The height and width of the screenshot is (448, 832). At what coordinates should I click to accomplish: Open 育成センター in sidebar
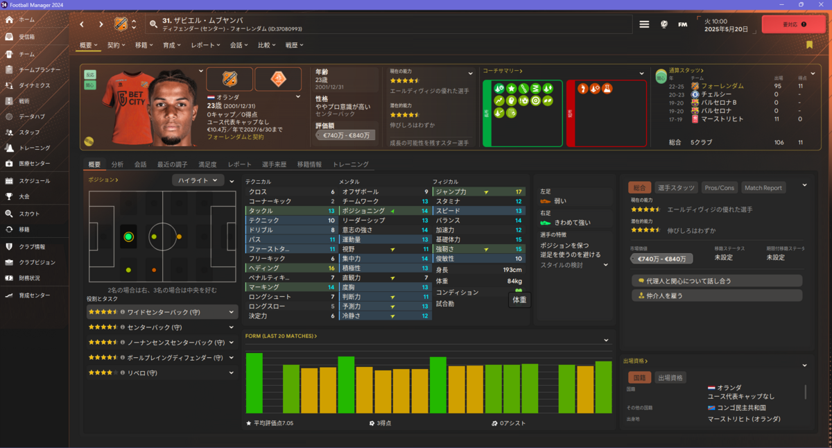pyautogui.click(x=35, y=295)
